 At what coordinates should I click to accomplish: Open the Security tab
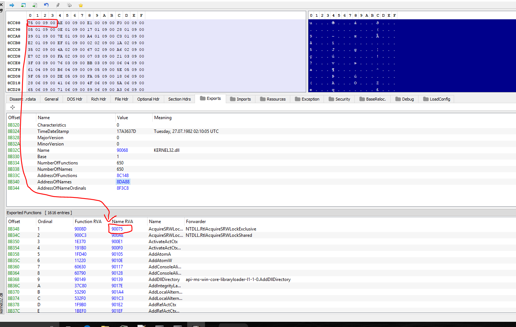point(339,99)
